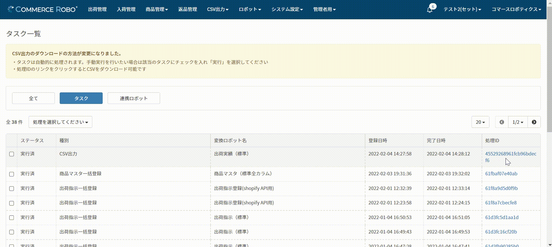Viewport: 552px width, 247px height.
Task: Select row checkbox for 61d3fc16cf20b
Action: (x=12, y=232)
